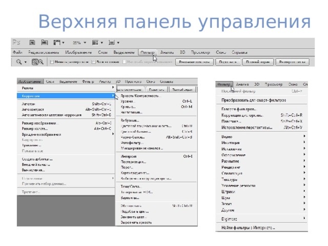Click 'Полный экран' button in top options bar

258,62
